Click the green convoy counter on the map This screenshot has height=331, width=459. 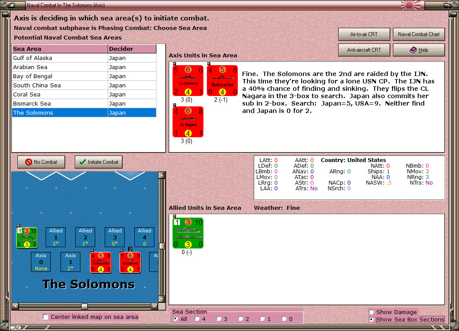(27, 237)
